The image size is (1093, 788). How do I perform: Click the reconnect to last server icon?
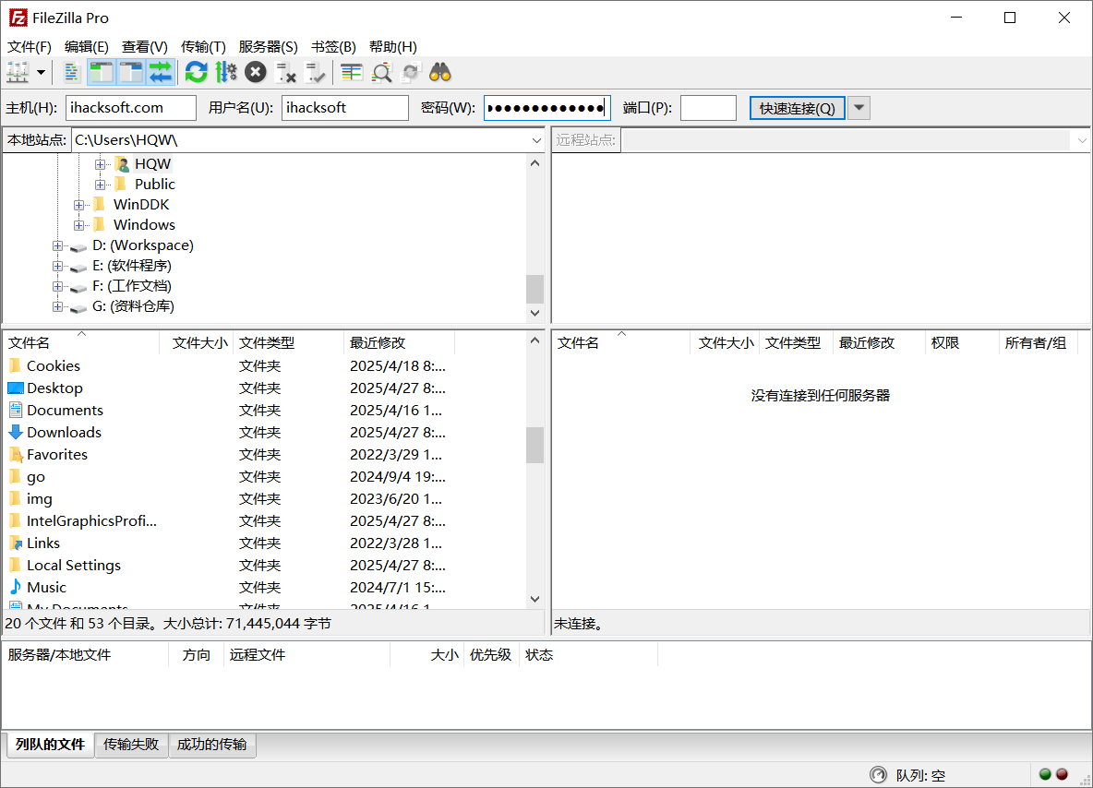pyautogui.click(x=315, y=73)
